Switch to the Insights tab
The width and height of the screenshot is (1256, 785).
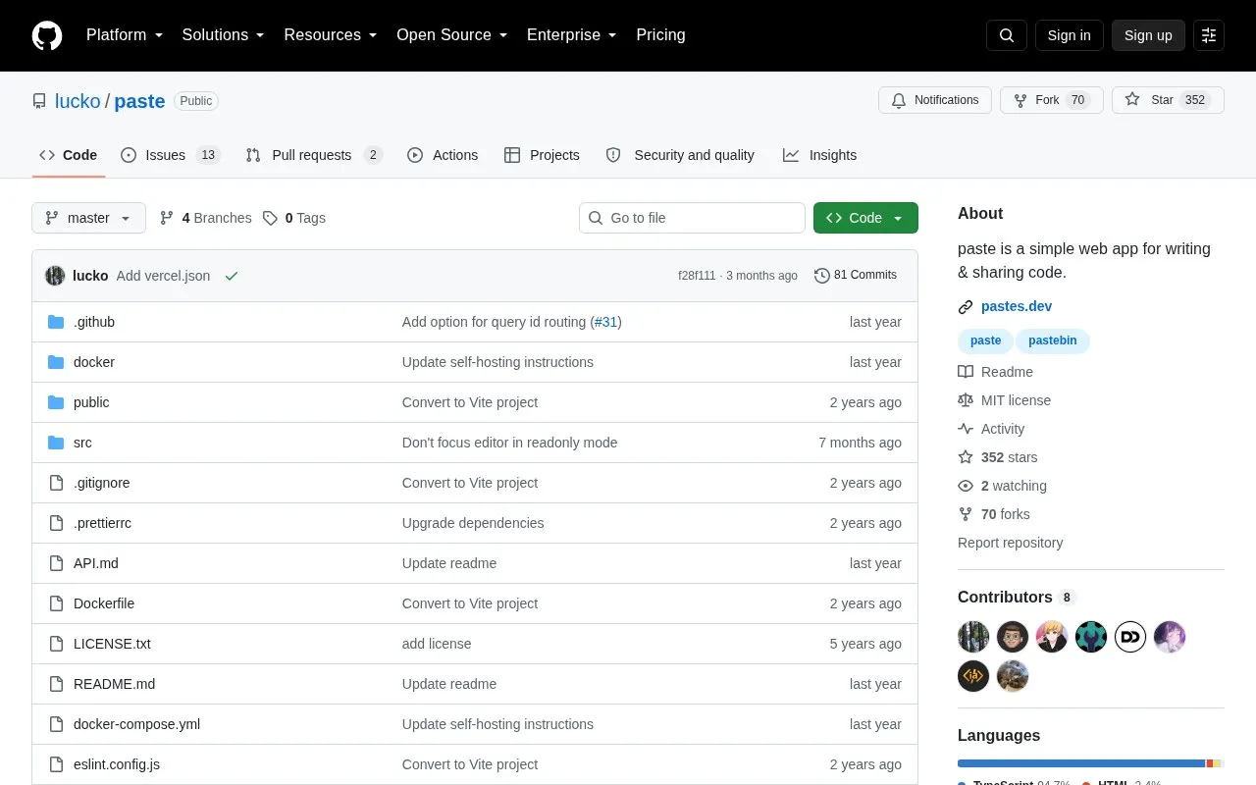[819, 155]
